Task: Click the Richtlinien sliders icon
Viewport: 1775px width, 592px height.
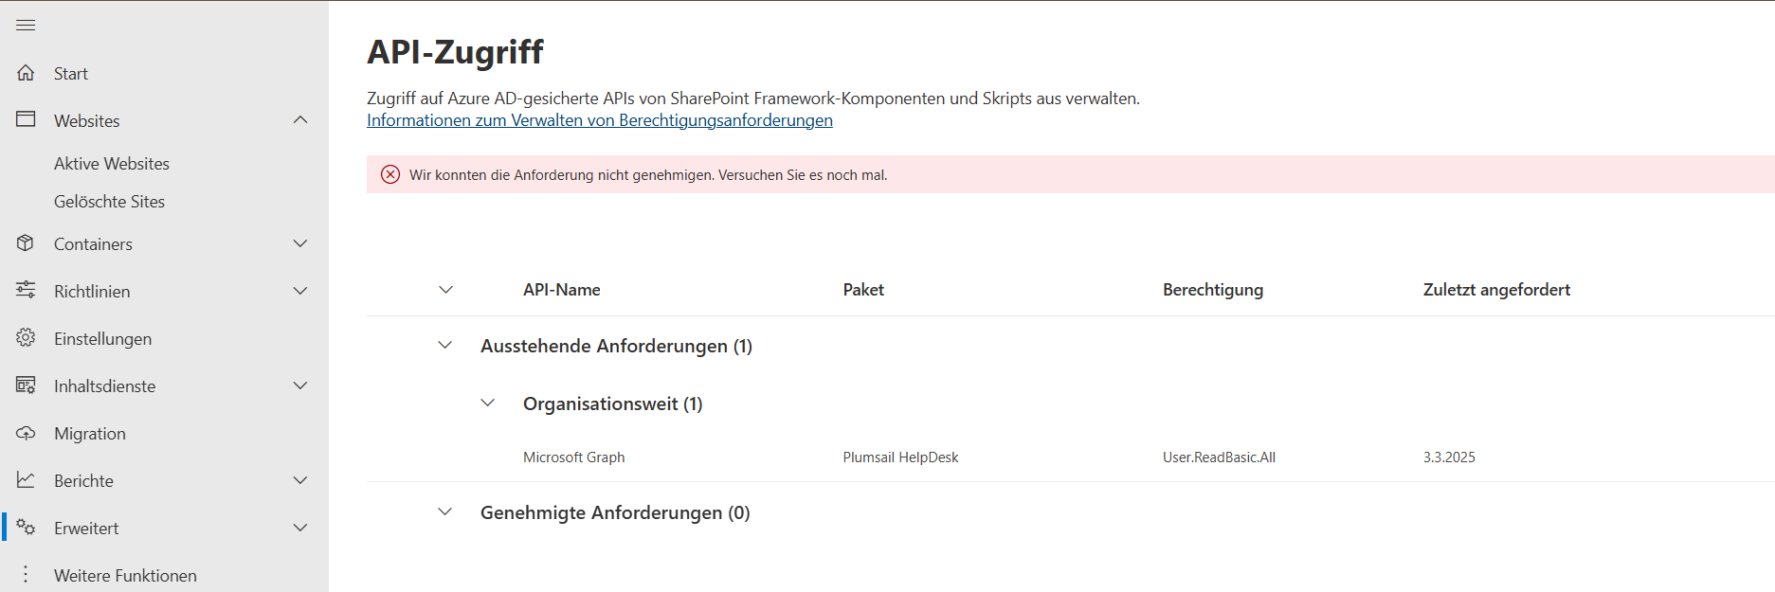Action: tap(26, 290)
